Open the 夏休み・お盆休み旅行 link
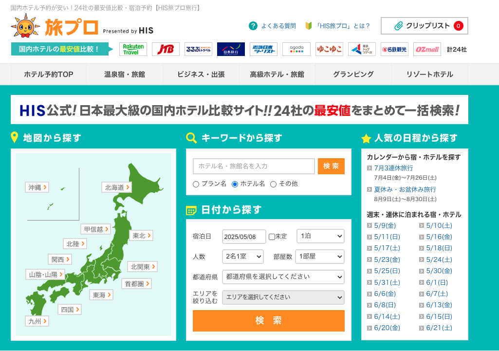499x351 pixels. click(405, 189)
